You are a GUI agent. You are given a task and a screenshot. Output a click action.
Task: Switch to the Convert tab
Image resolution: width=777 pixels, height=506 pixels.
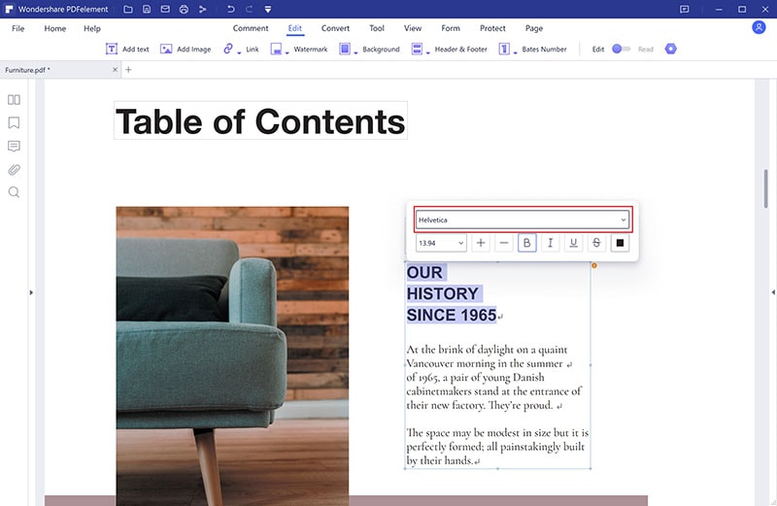[335, 28]
